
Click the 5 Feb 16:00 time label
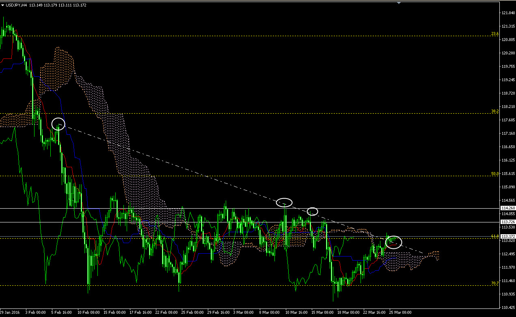[x=61, y=313]
